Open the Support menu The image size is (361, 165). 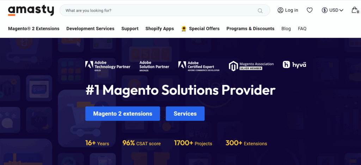[130, 29]
